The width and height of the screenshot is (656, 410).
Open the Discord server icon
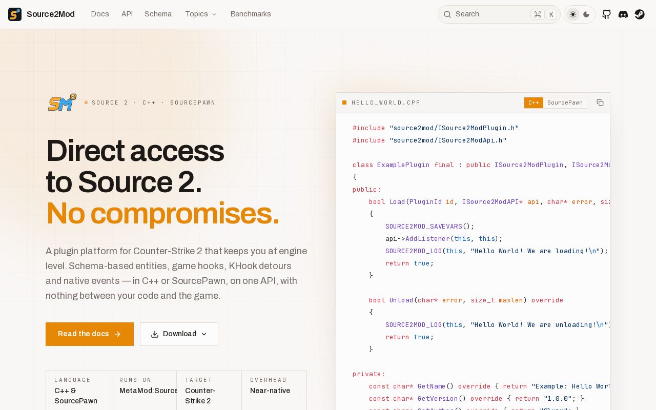623,14
